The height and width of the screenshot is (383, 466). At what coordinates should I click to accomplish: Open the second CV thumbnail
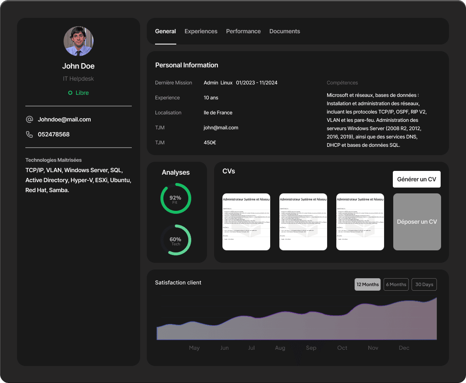point(303,222)
